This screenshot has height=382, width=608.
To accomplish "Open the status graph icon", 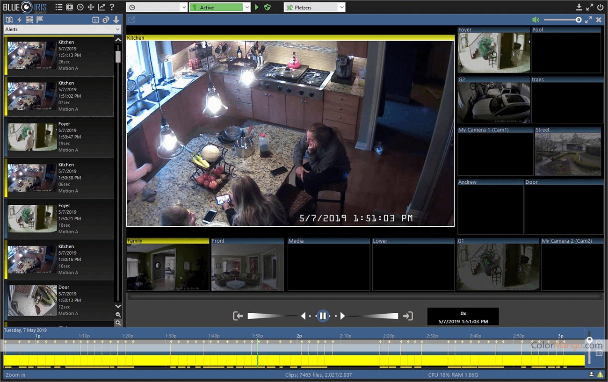I will [101, 7].
